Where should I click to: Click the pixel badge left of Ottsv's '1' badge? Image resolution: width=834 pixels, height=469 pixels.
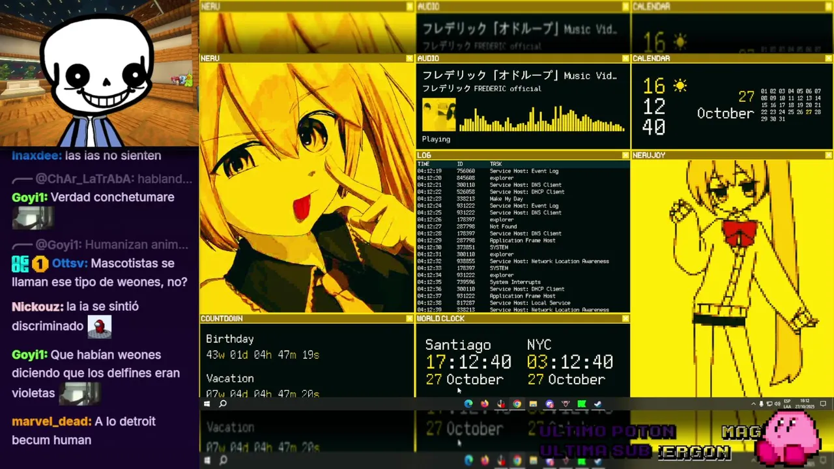coord(20,264)
